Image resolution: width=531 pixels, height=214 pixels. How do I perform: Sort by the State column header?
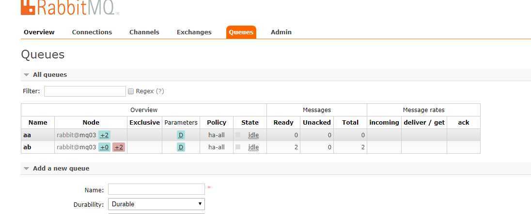[x=250, y=123]
